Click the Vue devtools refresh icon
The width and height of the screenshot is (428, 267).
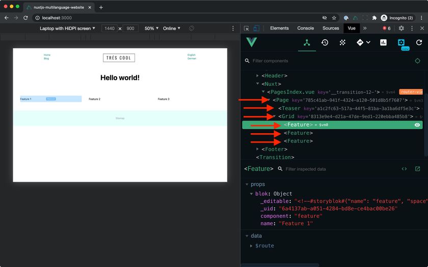419,43
